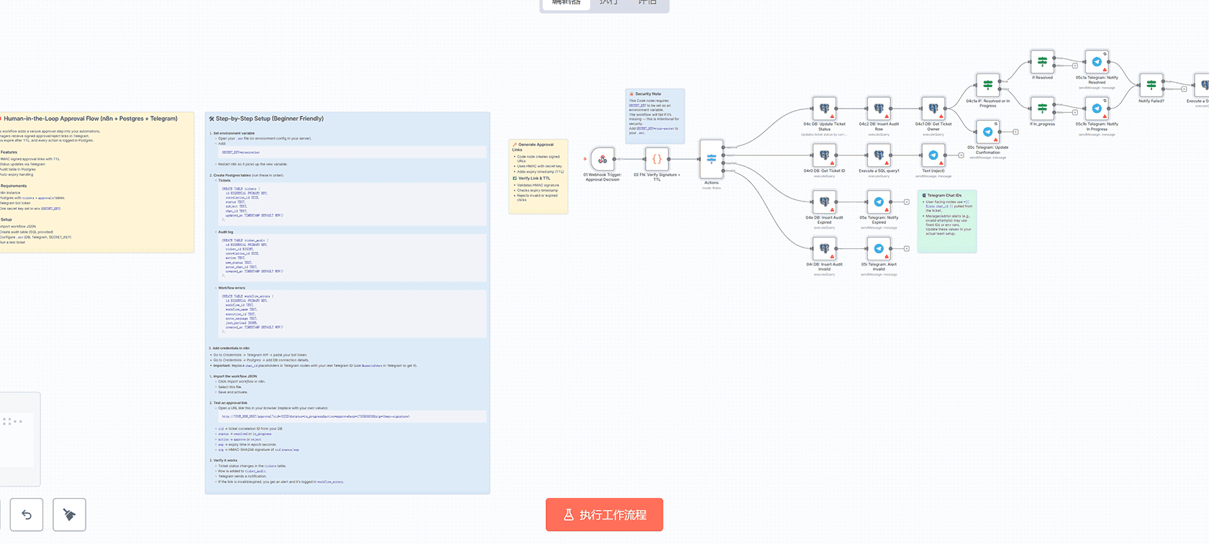Viewport: 1209px width, 544px height.
Task: Run workflow with the 执行工作流程 button
Action: tap(604, 514)
